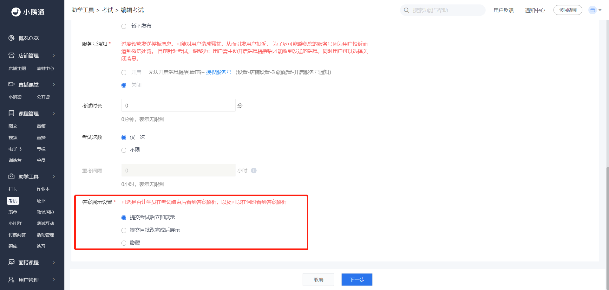Open 视频 under 课程管理

click(x=13, y=138)
